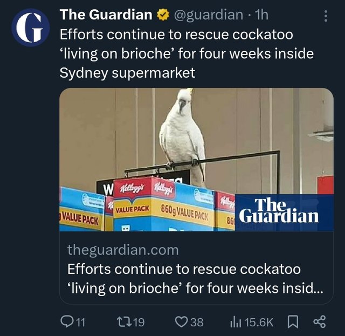Click the 19 reposts count

(139, 323)
